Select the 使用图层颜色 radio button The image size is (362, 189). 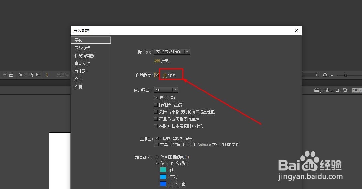157,157
